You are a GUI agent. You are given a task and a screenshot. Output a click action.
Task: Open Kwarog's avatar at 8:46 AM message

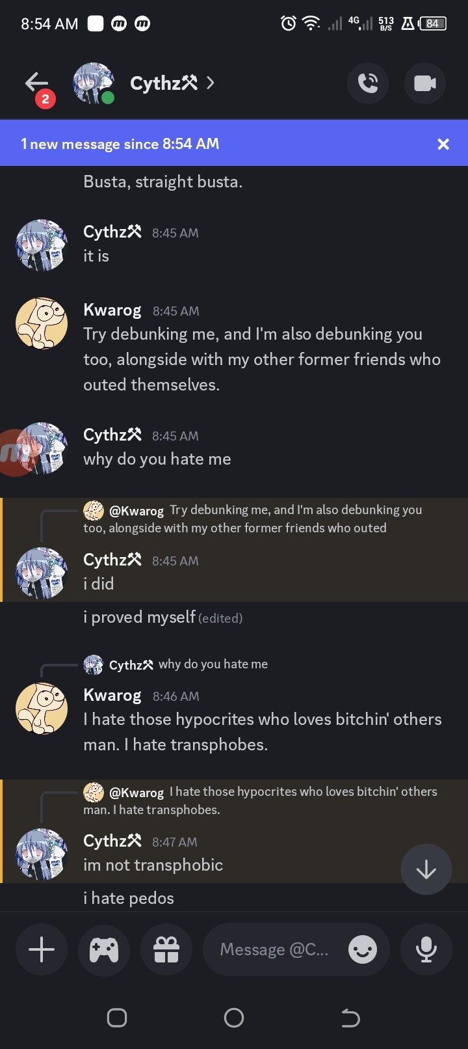coord(42,709)
